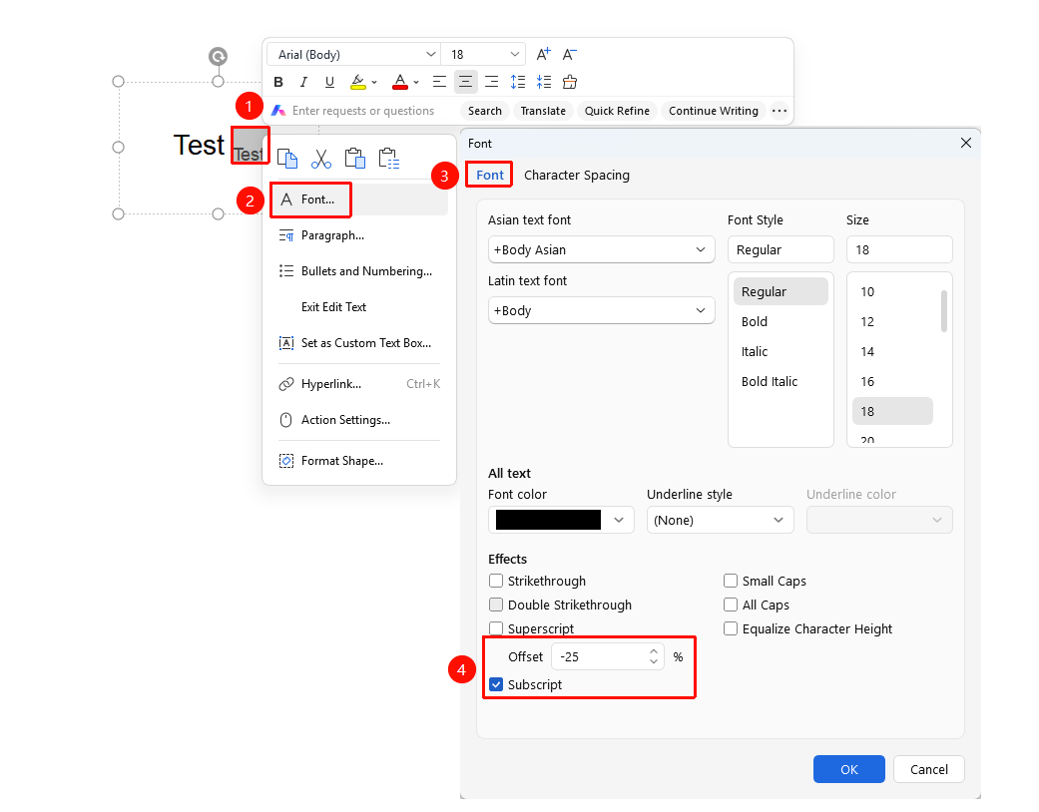Viewport: 1039px width, 812px height.
Task: Uncheck the Subscript checkbox
Action: pyautogui.click(x=496, y=684)
